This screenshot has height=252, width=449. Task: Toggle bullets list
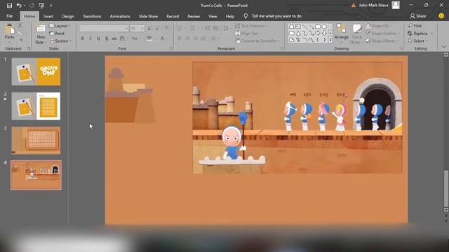[x=180, y=28]
